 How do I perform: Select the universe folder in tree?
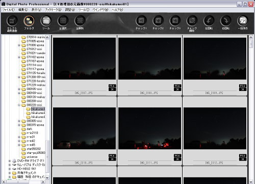tap(32, 157)
